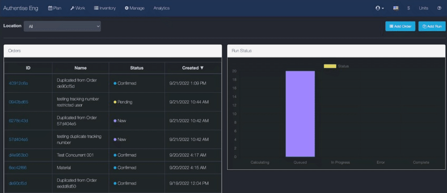Click the dollar sign currency icon
447x193 pixels.
click(409, 8)
